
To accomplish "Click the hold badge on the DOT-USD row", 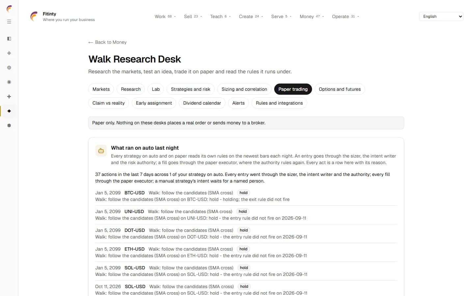I will pos(244,230).
